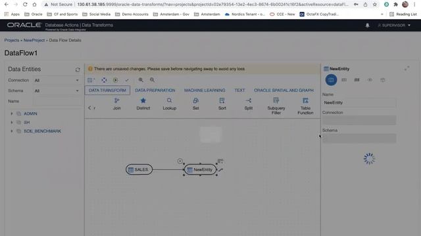Select the Table Function component
The height and width of the screenshot is (236, 421).
(305, 106)
